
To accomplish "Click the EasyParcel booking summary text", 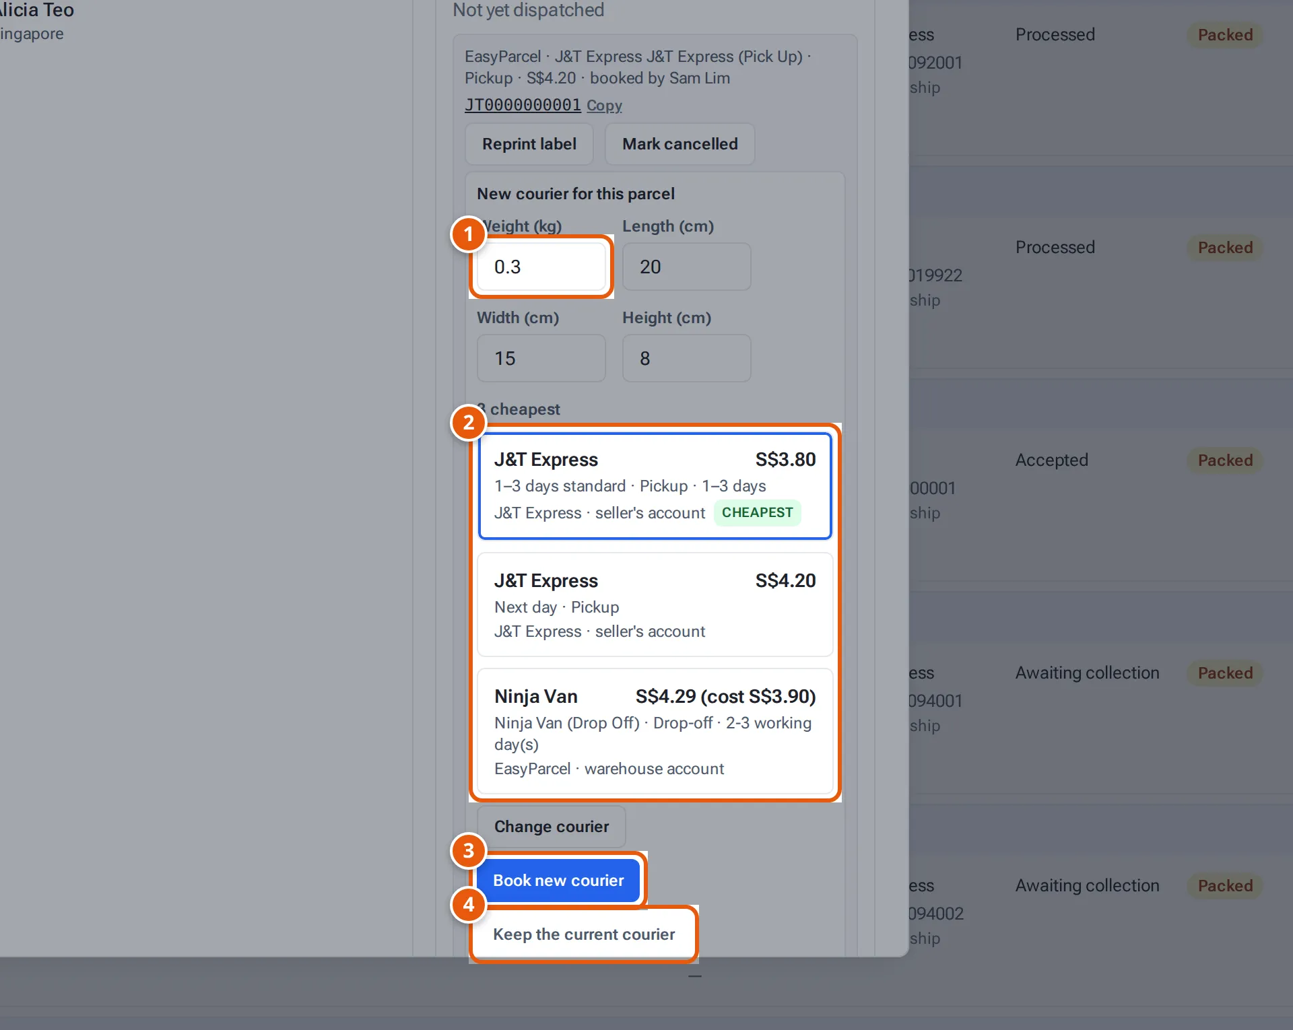I will [x=638, y=67].
